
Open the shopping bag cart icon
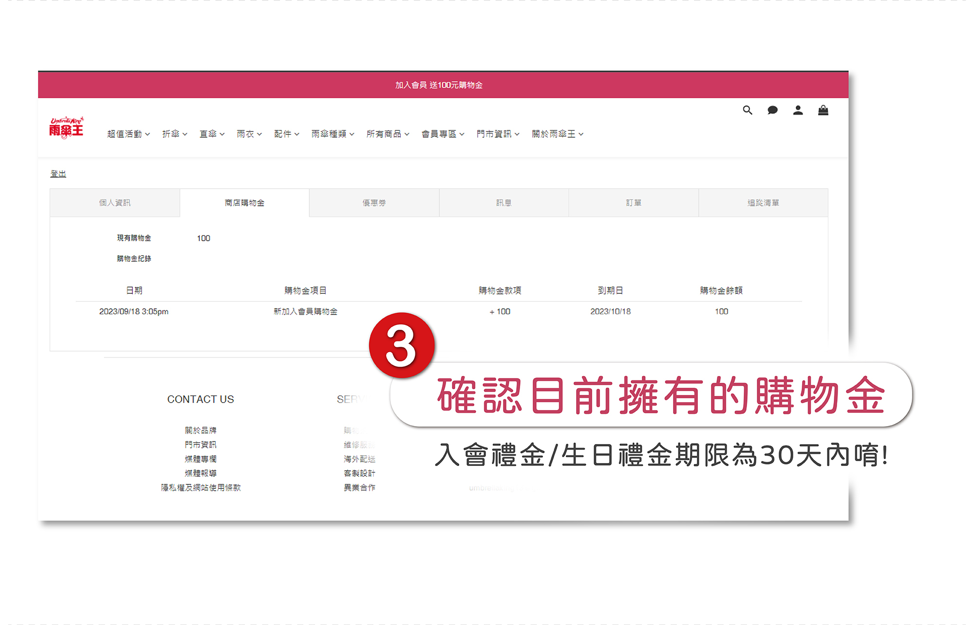(823, 110)
